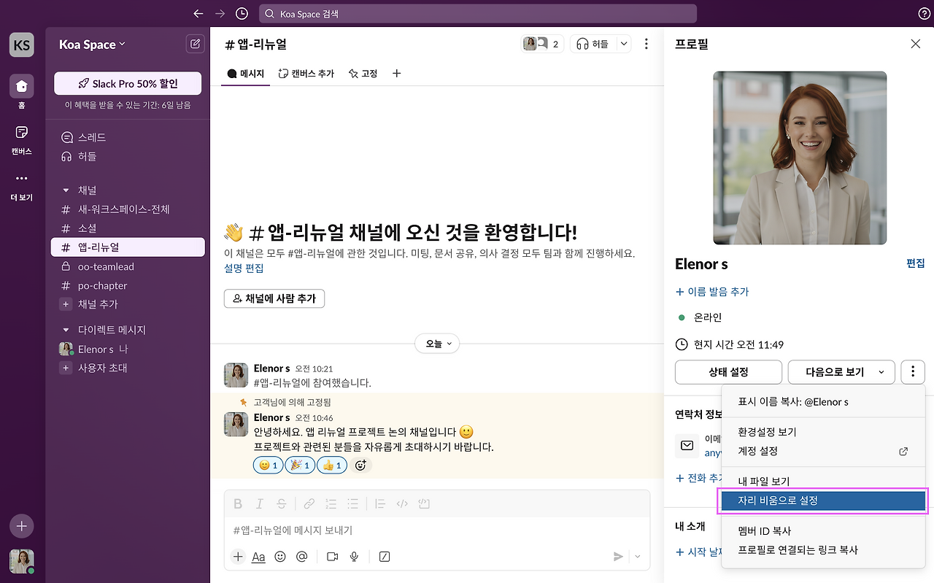934x583 pixels.
Task: Click the 상태 설정 button in the profile
Action: click(x=727, y=372)
